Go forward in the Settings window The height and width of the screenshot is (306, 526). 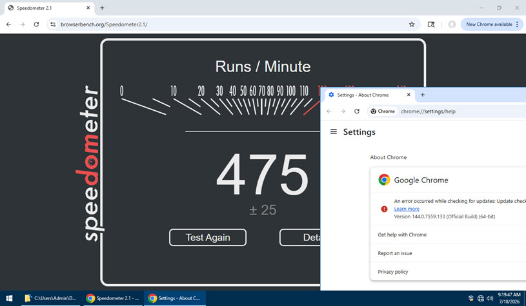(x=343, y=111)
